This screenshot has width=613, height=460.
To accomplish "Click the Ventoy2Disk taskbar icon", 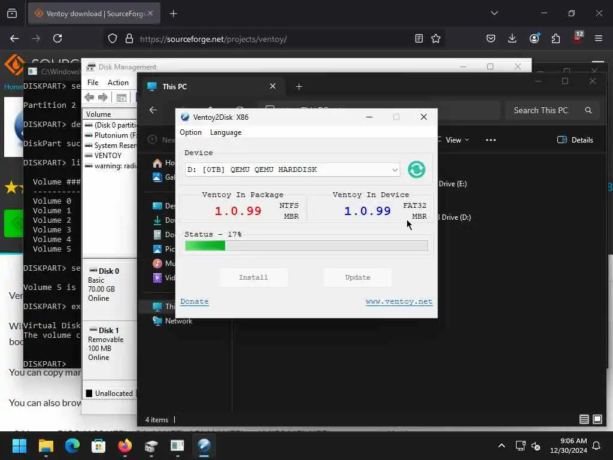I will [x=204, y=445].
